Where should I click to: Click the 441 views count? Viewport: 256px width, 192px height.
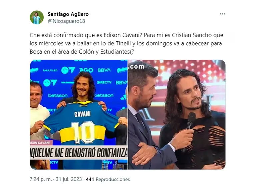(x=90, y=179)
